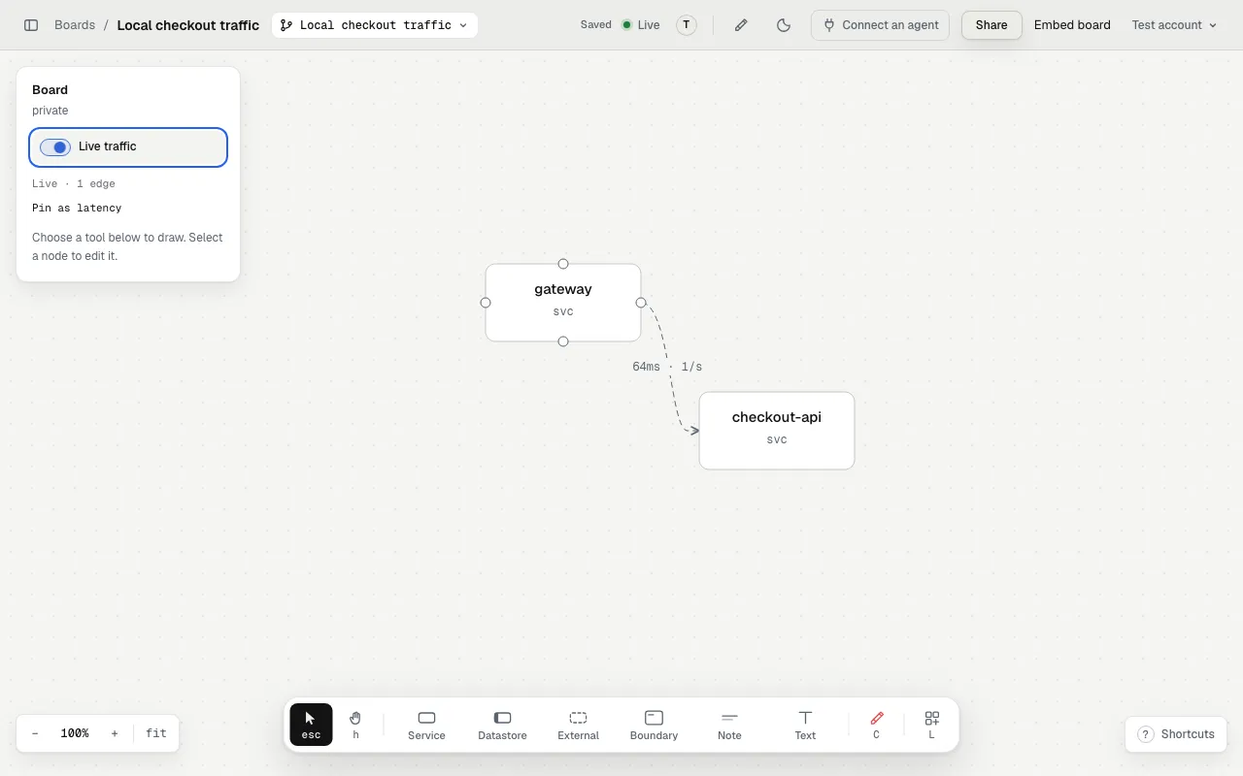Expand the Test account menu

click(1174, 25)
